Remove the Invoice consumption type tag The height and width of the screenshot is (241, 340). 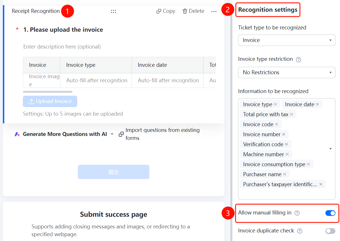pyautogui.click(x=308, y=164)
